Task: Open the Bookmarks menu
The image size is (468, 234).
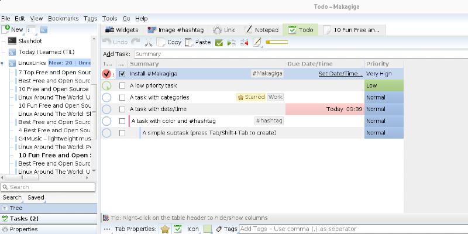Action: pos(64,19)
